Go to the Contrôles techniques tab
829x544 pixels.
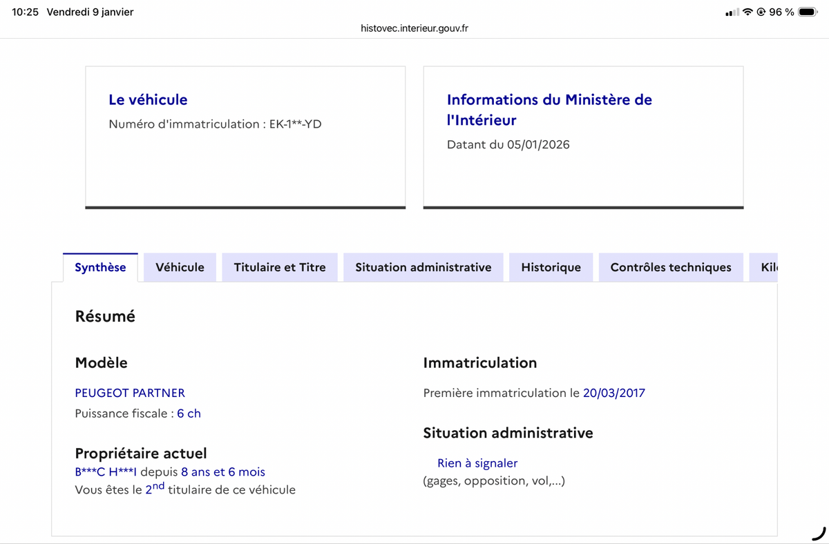tap(670, 267)
